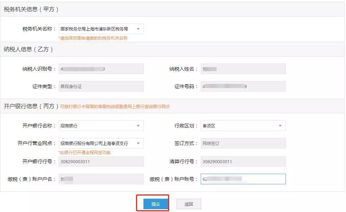Viewport: 346px width, 212px height.
Task: Click the 纳税人姓名 field
Action: click(x=243, y=68)
